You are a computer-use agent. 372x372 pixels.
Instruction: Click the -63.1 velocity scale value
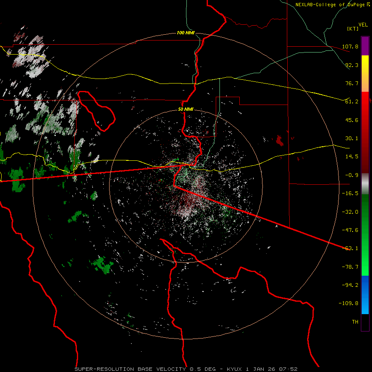pos(350,248)
